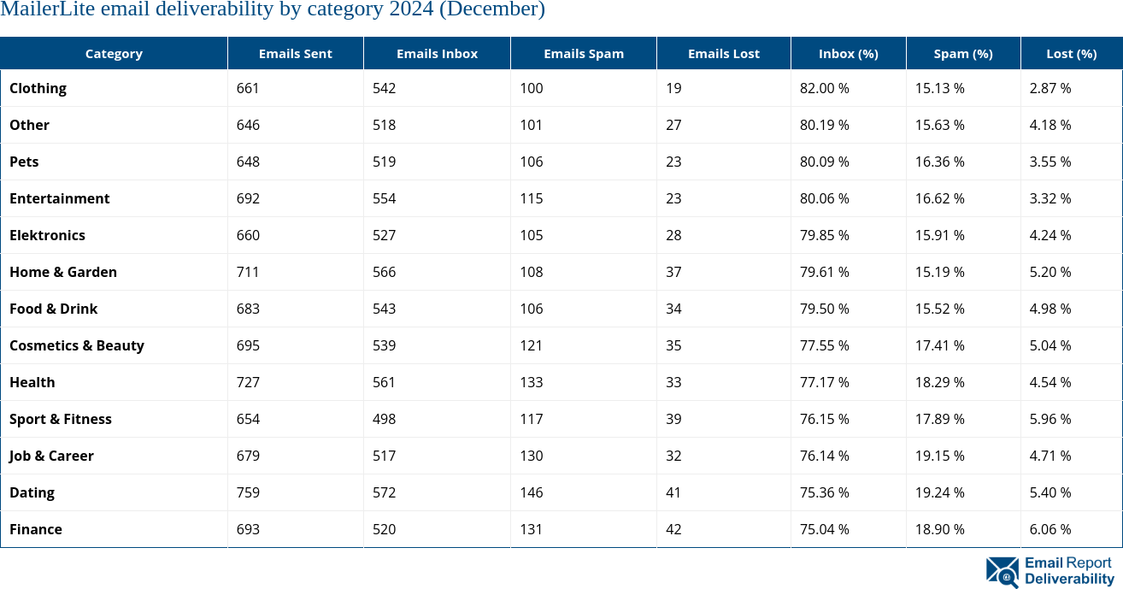Click the 121 emails spam for Cosmetics & Beauty

click(531, 345)
